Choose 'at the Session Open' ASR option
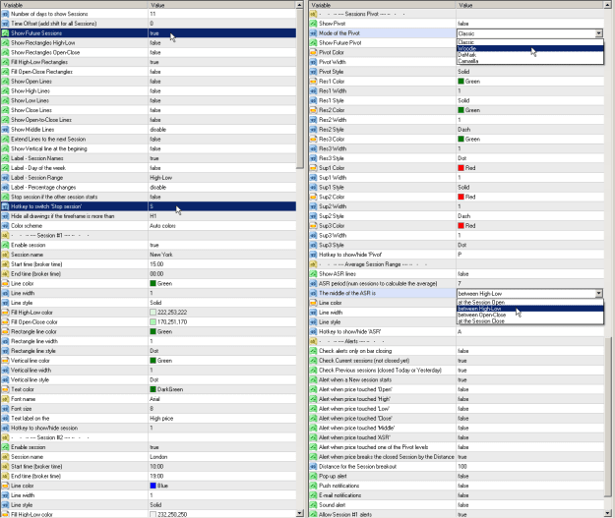 [x=530, y=302]
